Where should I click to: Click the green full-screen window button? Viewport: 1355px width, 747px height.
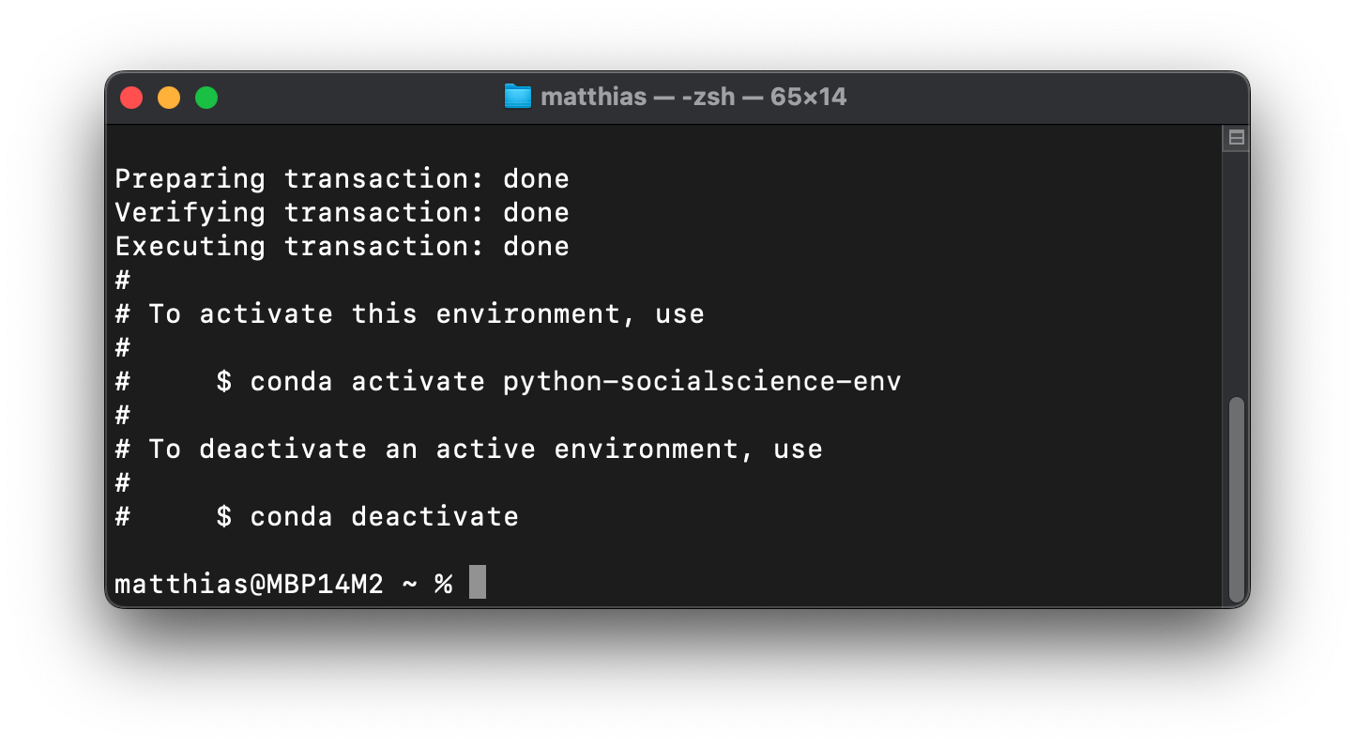pos(206,98)
